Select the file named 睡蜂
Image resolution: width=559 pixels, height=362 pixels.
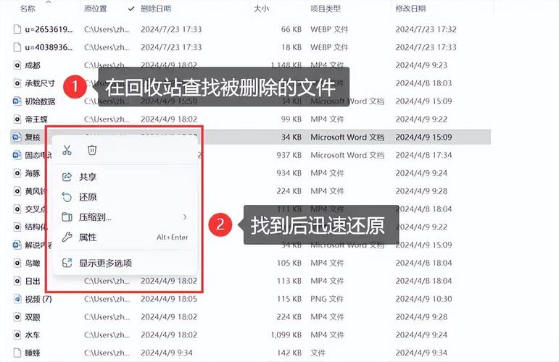tap(33, 353)
